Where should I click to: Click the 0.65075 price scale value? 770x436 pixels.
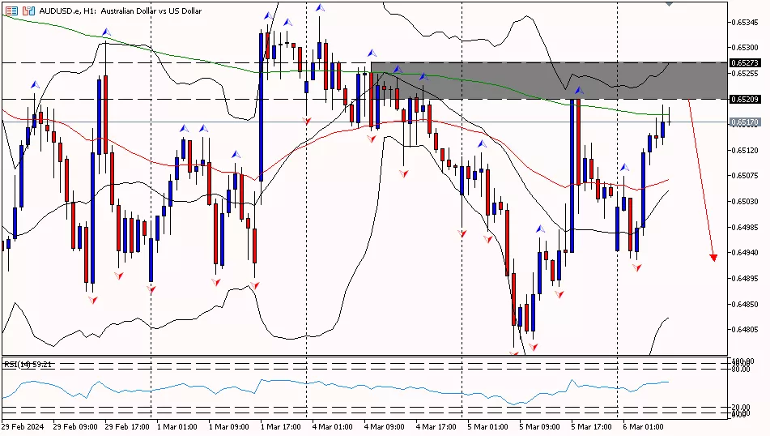coord(744,176)
